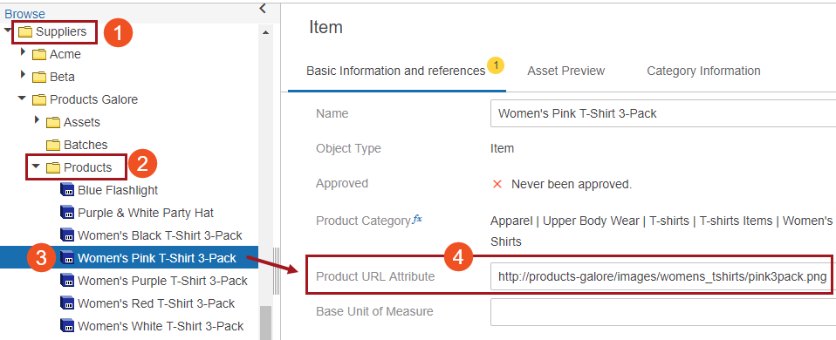Collapse the Products Galore folder
The width and height of the screenshot is (836, 340).
22,98
